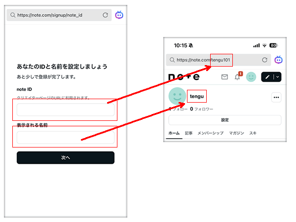Select the マガジン tab
The height and width of the screenshot is (222, 296).
tap(236, 133)
